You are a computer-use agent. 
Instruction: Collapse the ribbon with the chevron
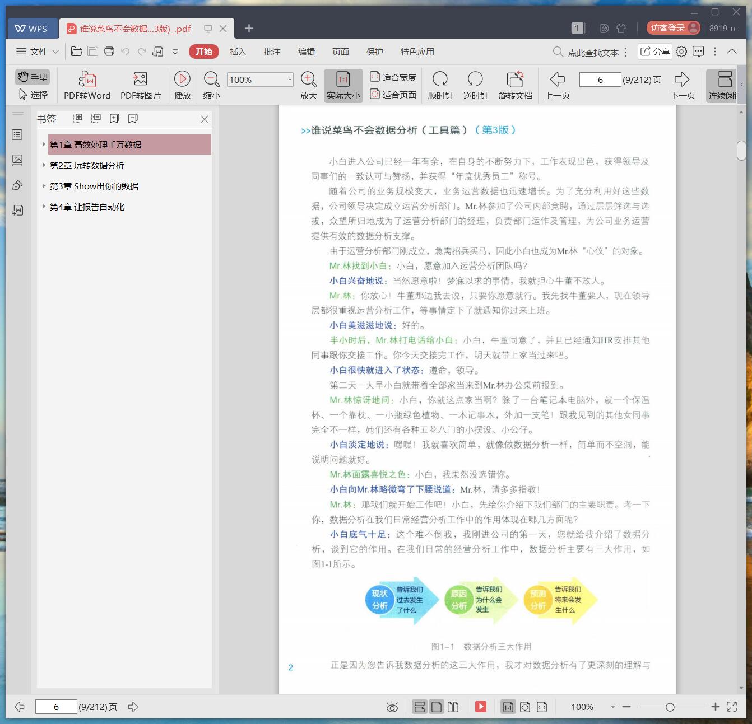(x=732, y=51)
